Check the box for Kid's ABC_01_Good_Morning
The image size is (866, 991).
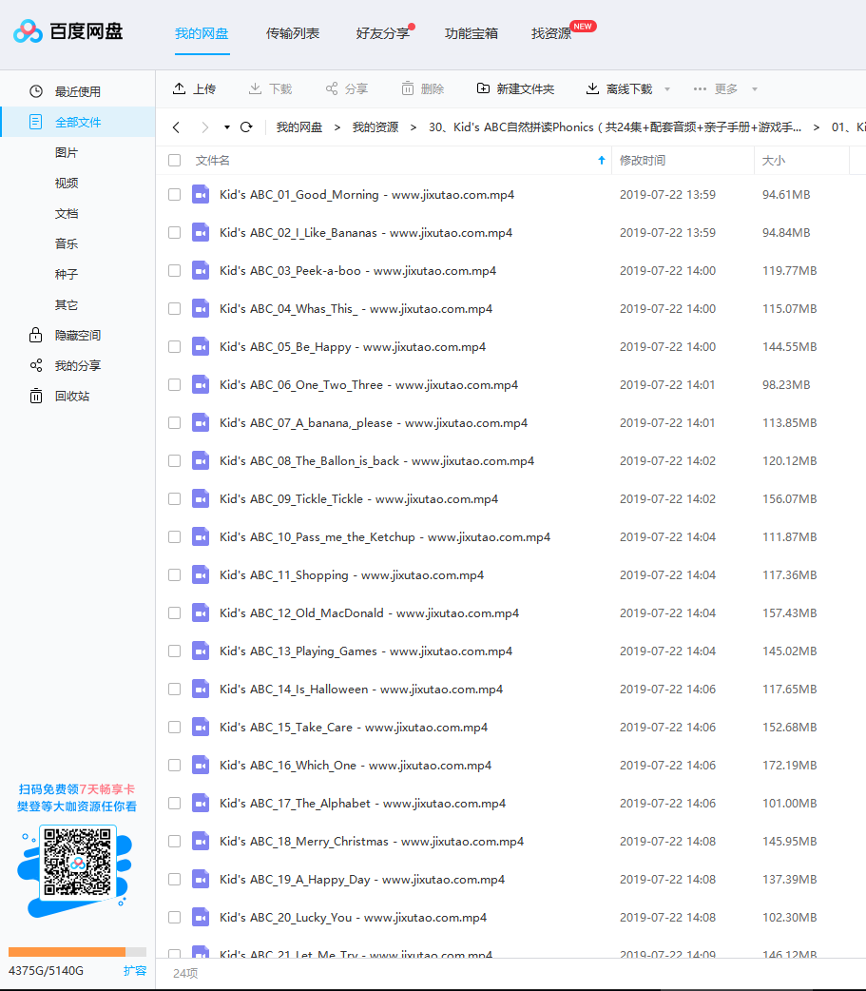click(174, 195)
